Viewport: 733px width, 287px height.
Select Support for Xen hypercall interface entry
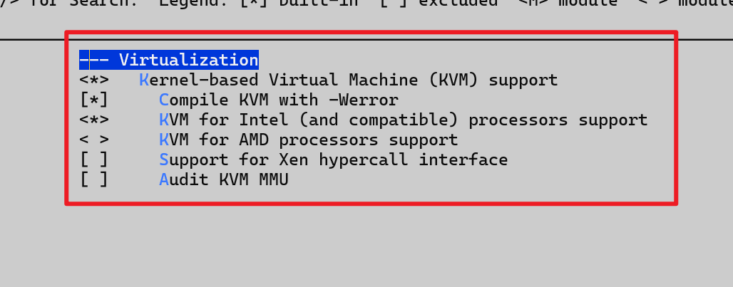coord(334,160)
